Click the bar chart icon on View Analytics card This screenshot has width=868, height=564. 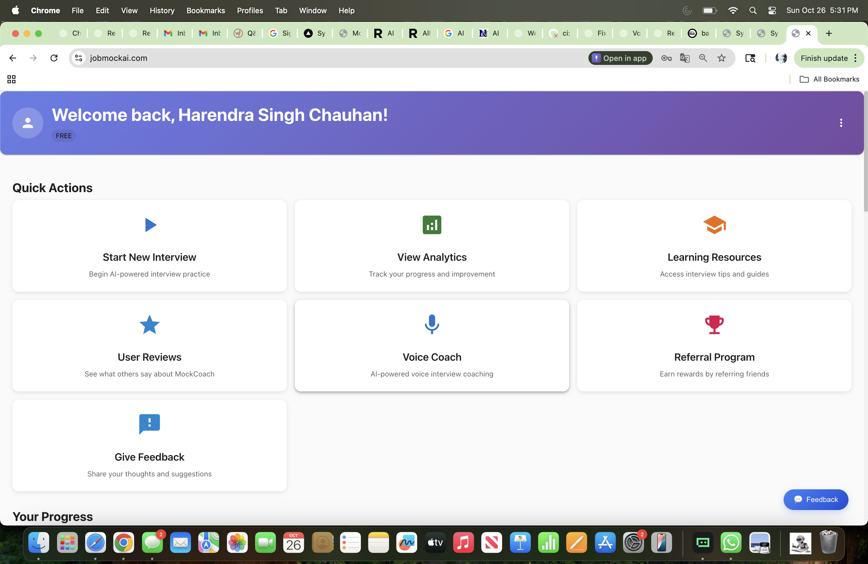tap(431, 225)
